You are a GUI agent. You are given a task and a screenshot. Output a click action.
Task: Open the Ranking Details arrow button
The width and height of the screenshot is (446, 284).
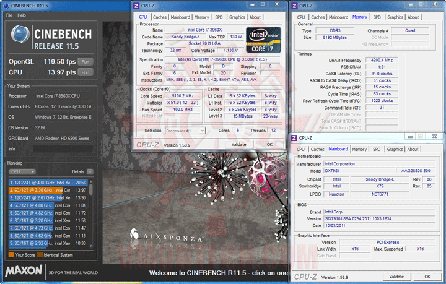tap(90, 171)
